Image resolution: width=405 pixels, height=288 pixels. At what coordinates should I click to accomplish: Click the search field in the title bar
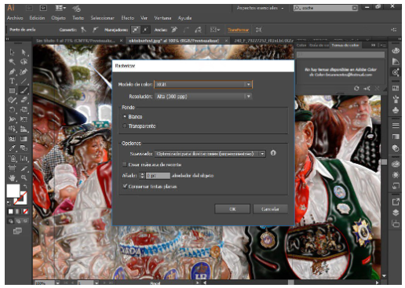pos(325,8)
